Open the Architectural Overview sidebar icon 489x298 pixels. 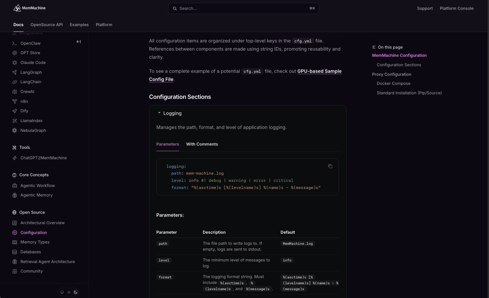point(15,223)
